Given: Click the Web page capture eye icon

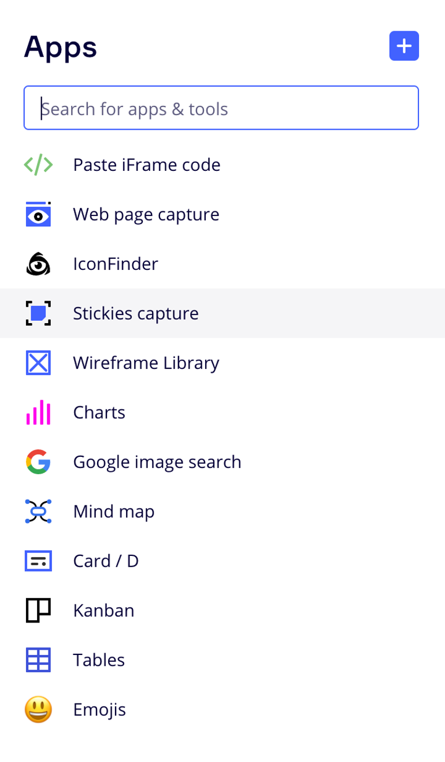Looking at the screenshot, I should click(x=38, y=214).
